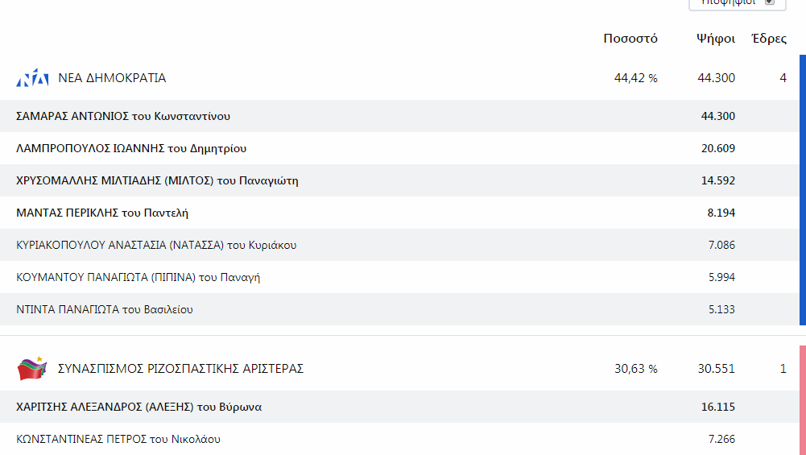Click the Υποψήφιοι filter button
The image size is (806, 455).
[737, 3]
